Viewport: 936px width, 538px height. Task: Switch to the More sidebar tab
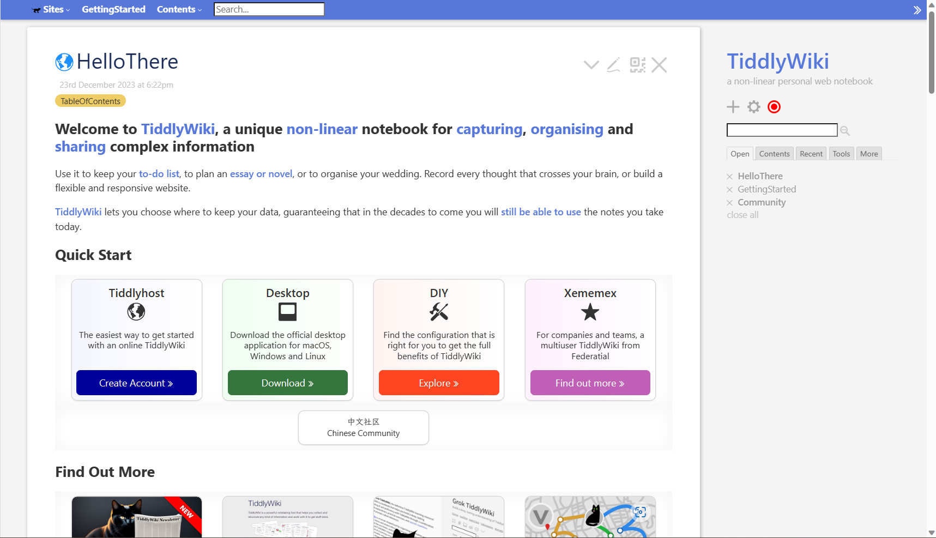869,154
